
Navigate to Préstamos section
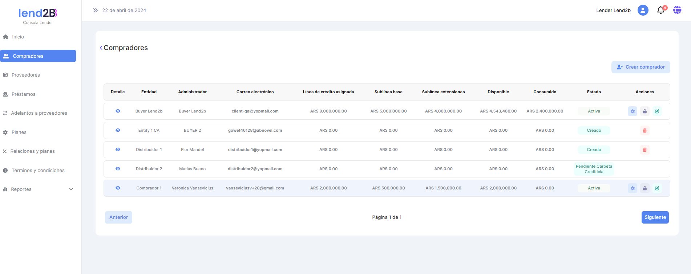[23, 94]
